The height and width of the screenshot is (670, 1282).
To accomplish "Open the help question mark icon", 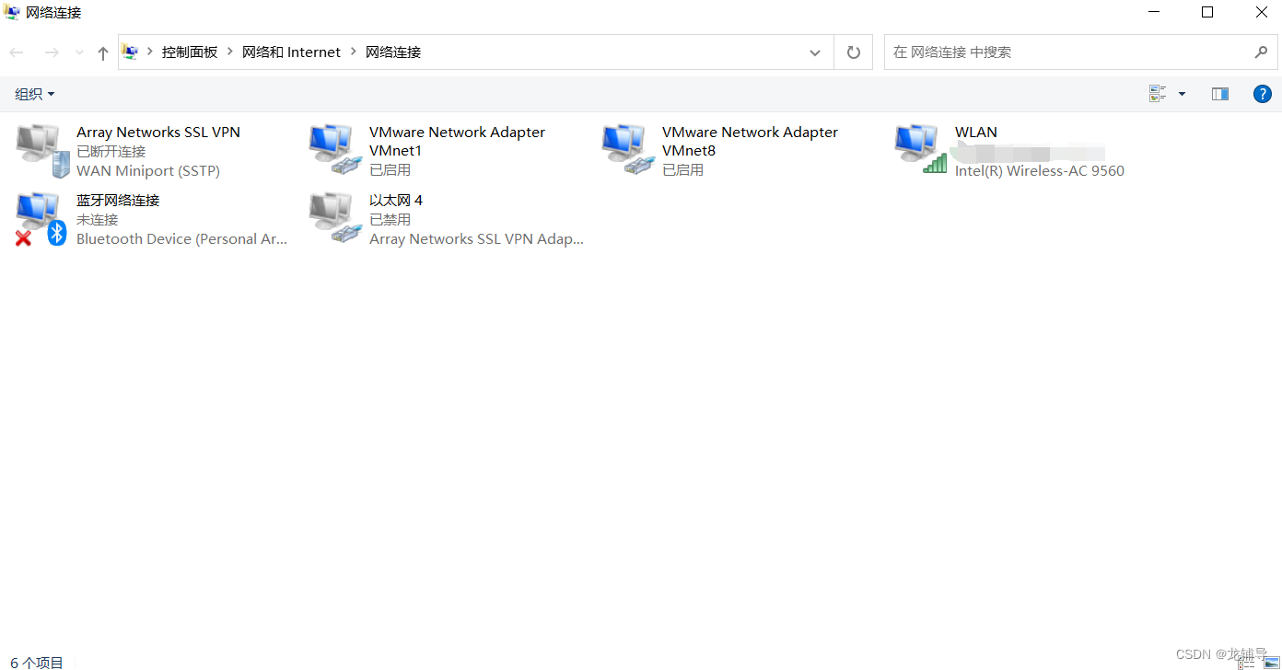I will point(1263,94).
